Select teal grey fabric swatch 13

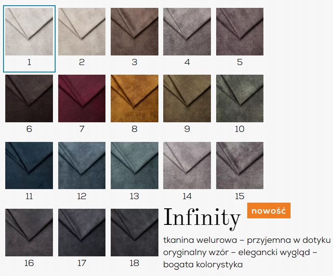(134, 166)
